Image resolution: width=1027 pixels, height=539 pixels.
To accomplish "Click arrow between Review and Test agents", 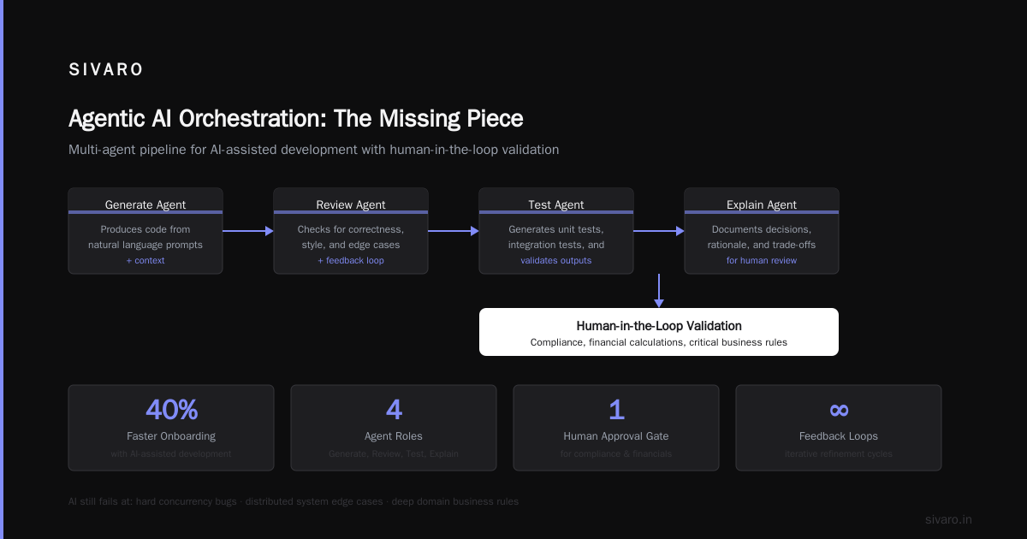I will 454,231.
